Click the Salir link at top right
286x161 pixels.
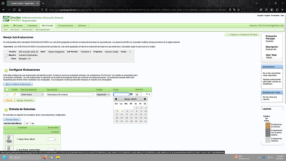(282, 16)
